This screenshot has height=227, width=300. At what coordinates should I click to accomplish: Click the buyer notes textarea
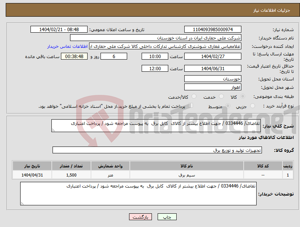pos(138,194)
